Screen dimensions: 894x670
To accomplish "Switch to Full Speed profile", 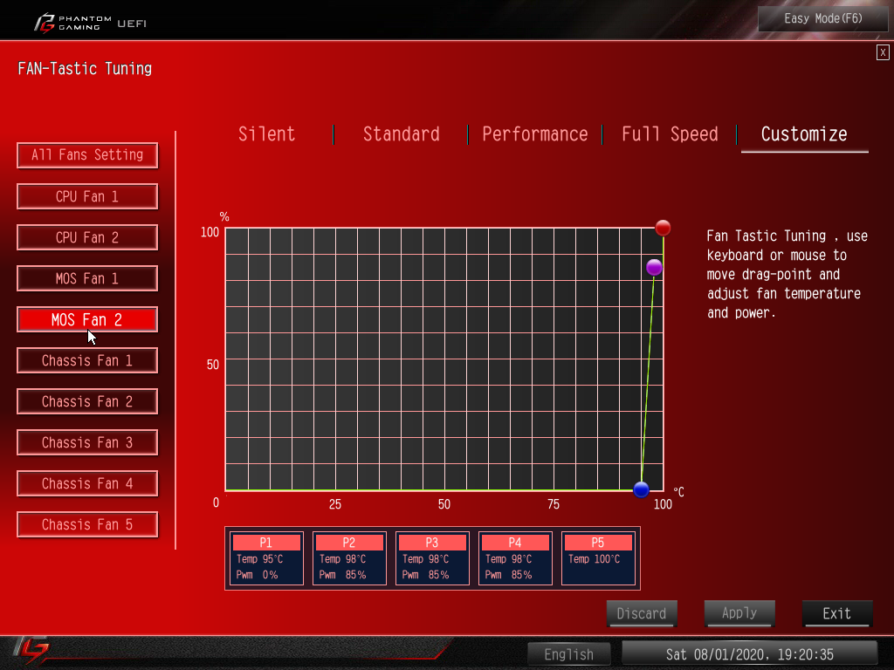I will point(670,133).
